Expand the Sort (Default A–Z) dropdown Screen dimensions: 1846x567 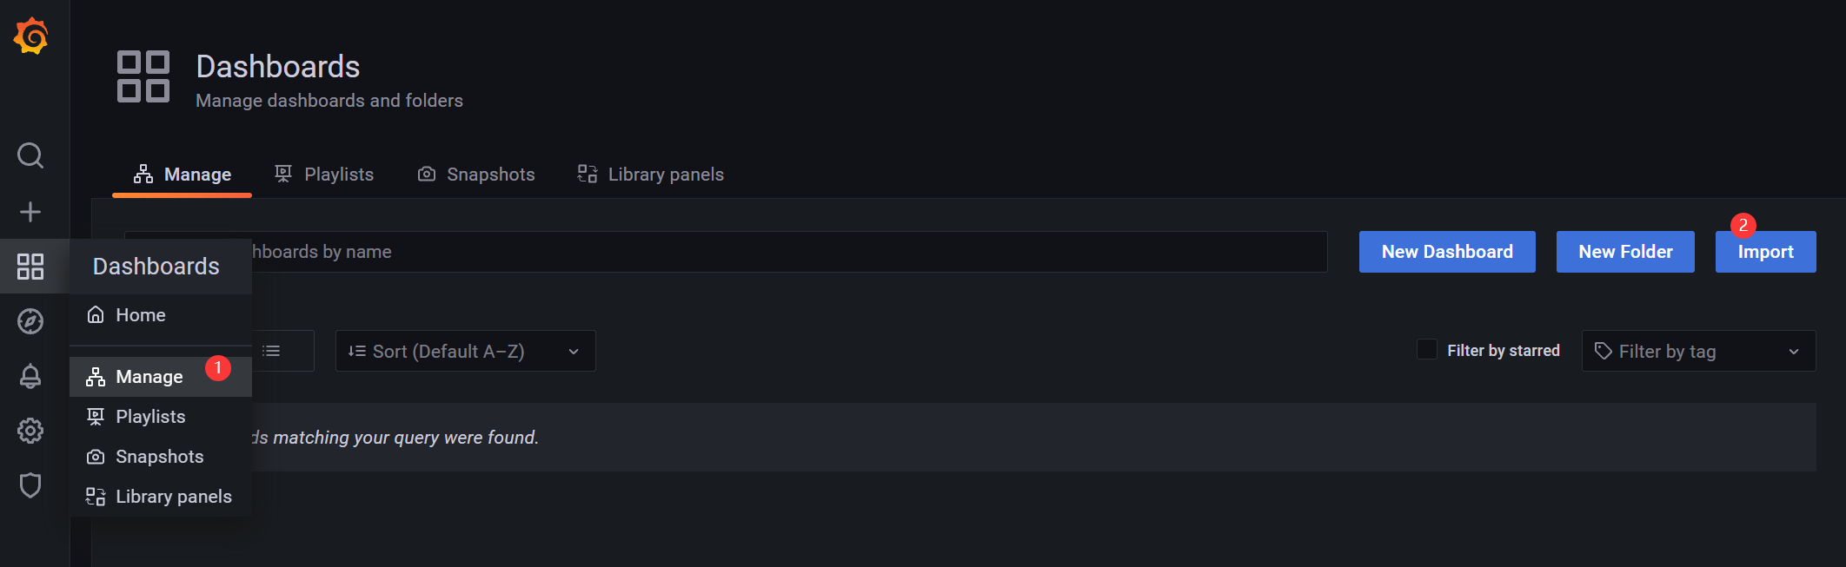(466, 351)
